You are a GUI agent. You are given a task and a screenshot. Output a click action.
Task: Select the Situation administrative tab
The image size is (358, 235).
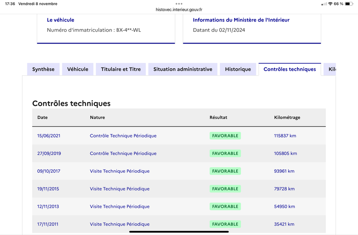pos(183,69)
